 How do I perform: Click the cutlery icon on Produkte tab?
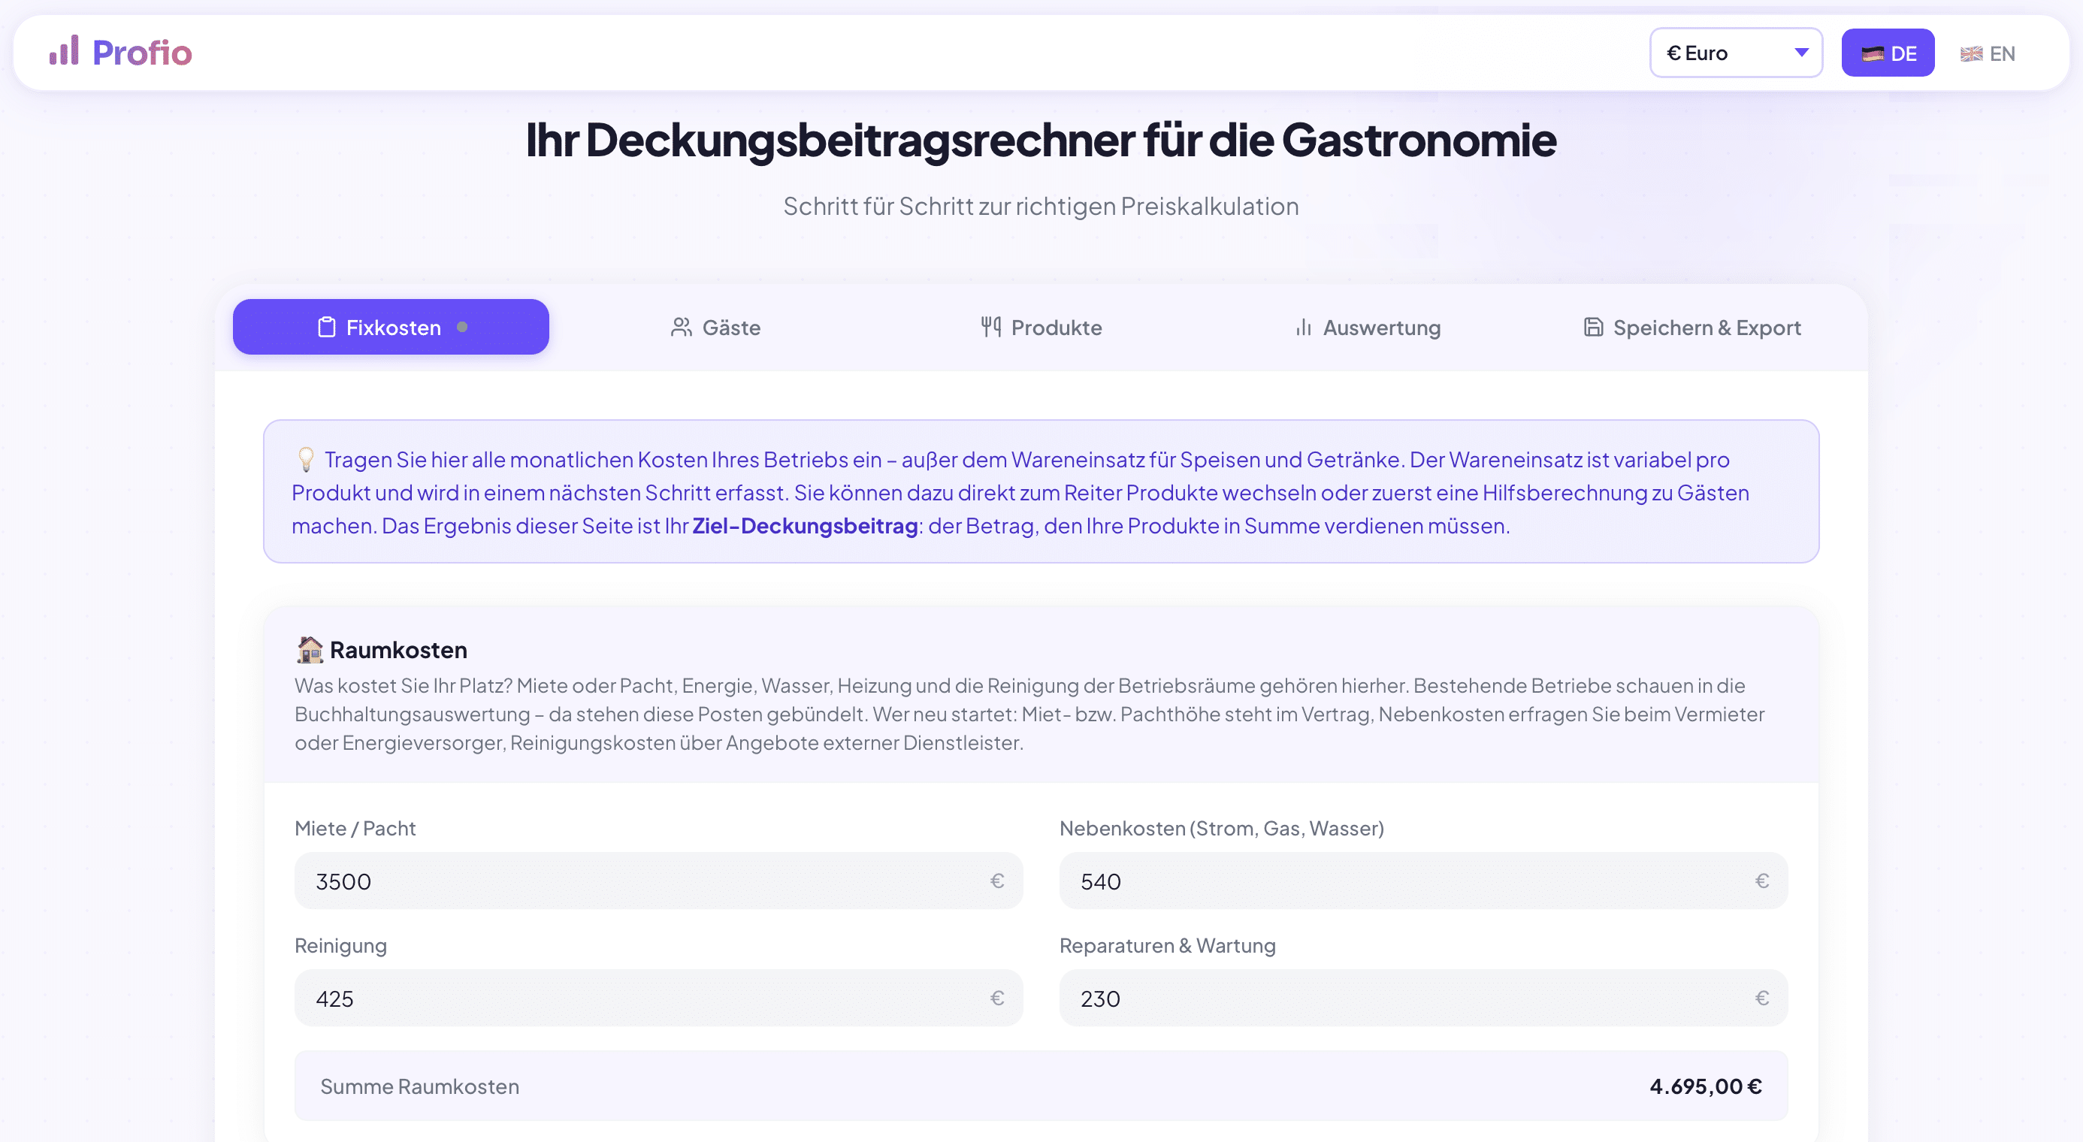(x=990, y=327)
